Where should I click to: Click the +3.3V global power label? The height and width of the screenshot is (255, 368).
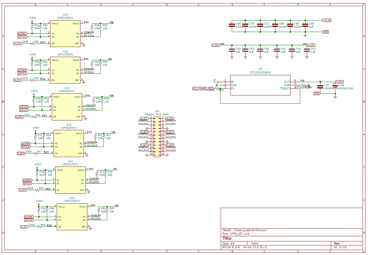click(327, 20)
